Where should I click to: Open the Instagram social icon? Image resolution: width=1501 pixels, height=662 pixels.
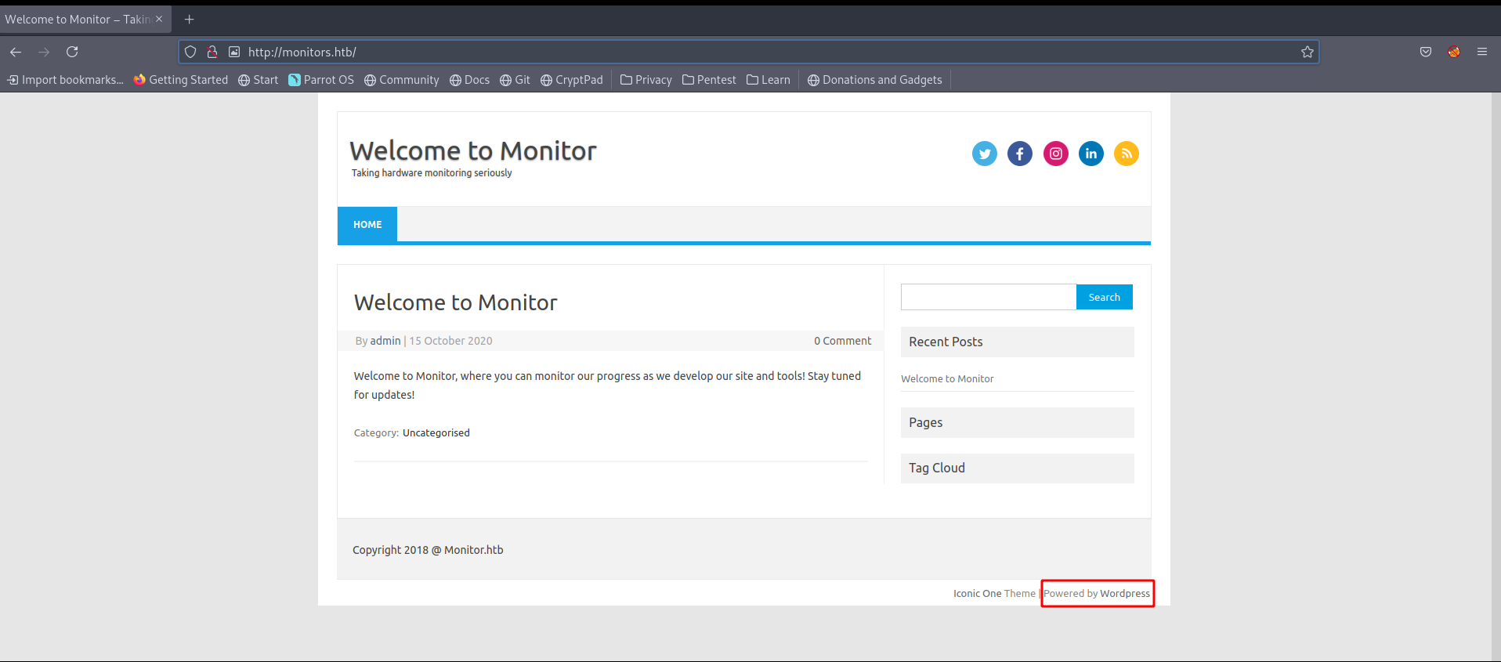pyautogui.click(x=1055, y=154)
